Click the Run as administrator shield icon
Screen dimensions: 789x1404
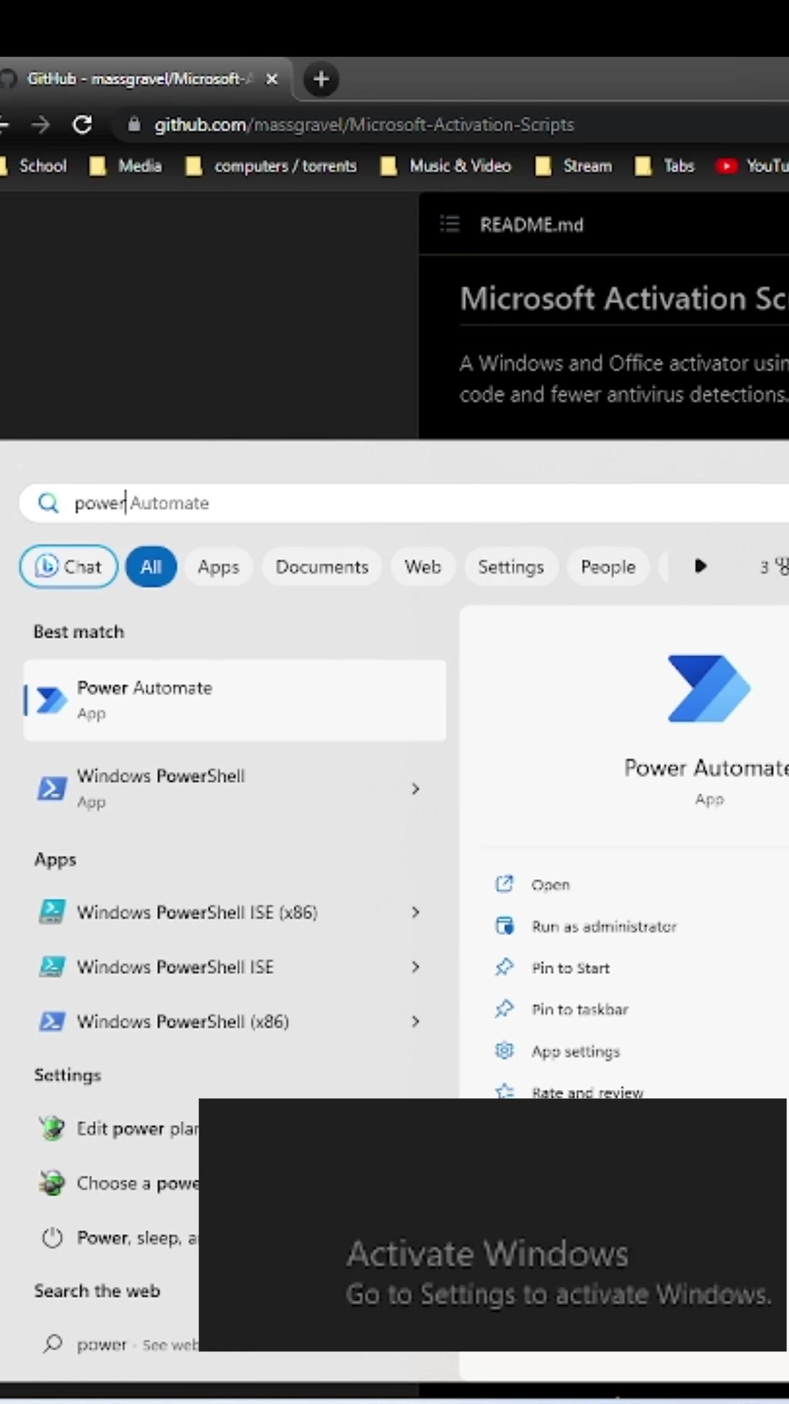(504, 926)
